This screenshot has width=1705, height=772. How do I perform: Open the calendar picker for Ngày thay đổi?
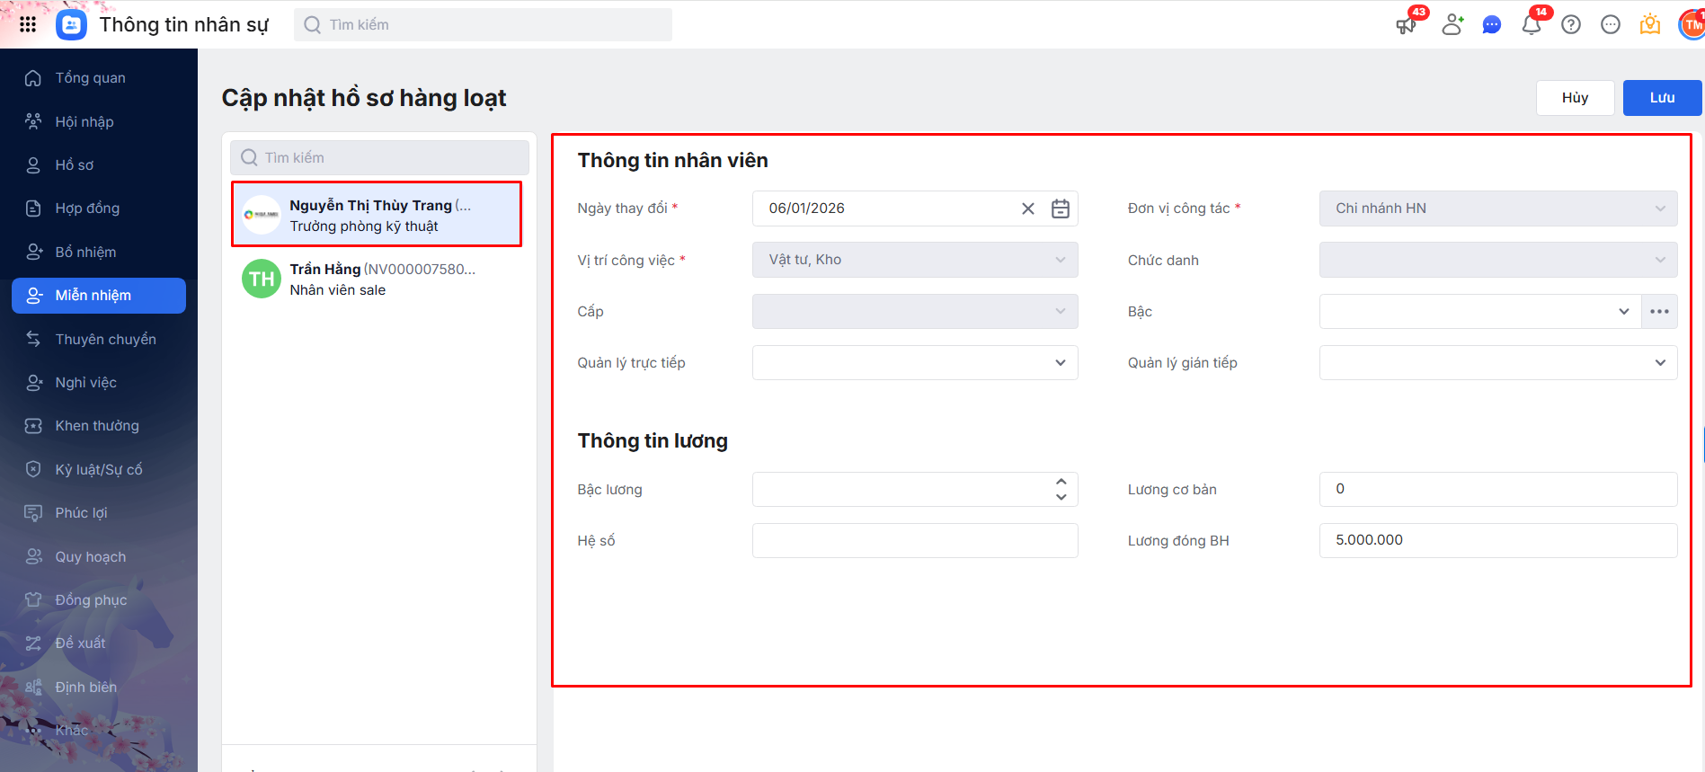(x=1061, y=209)
